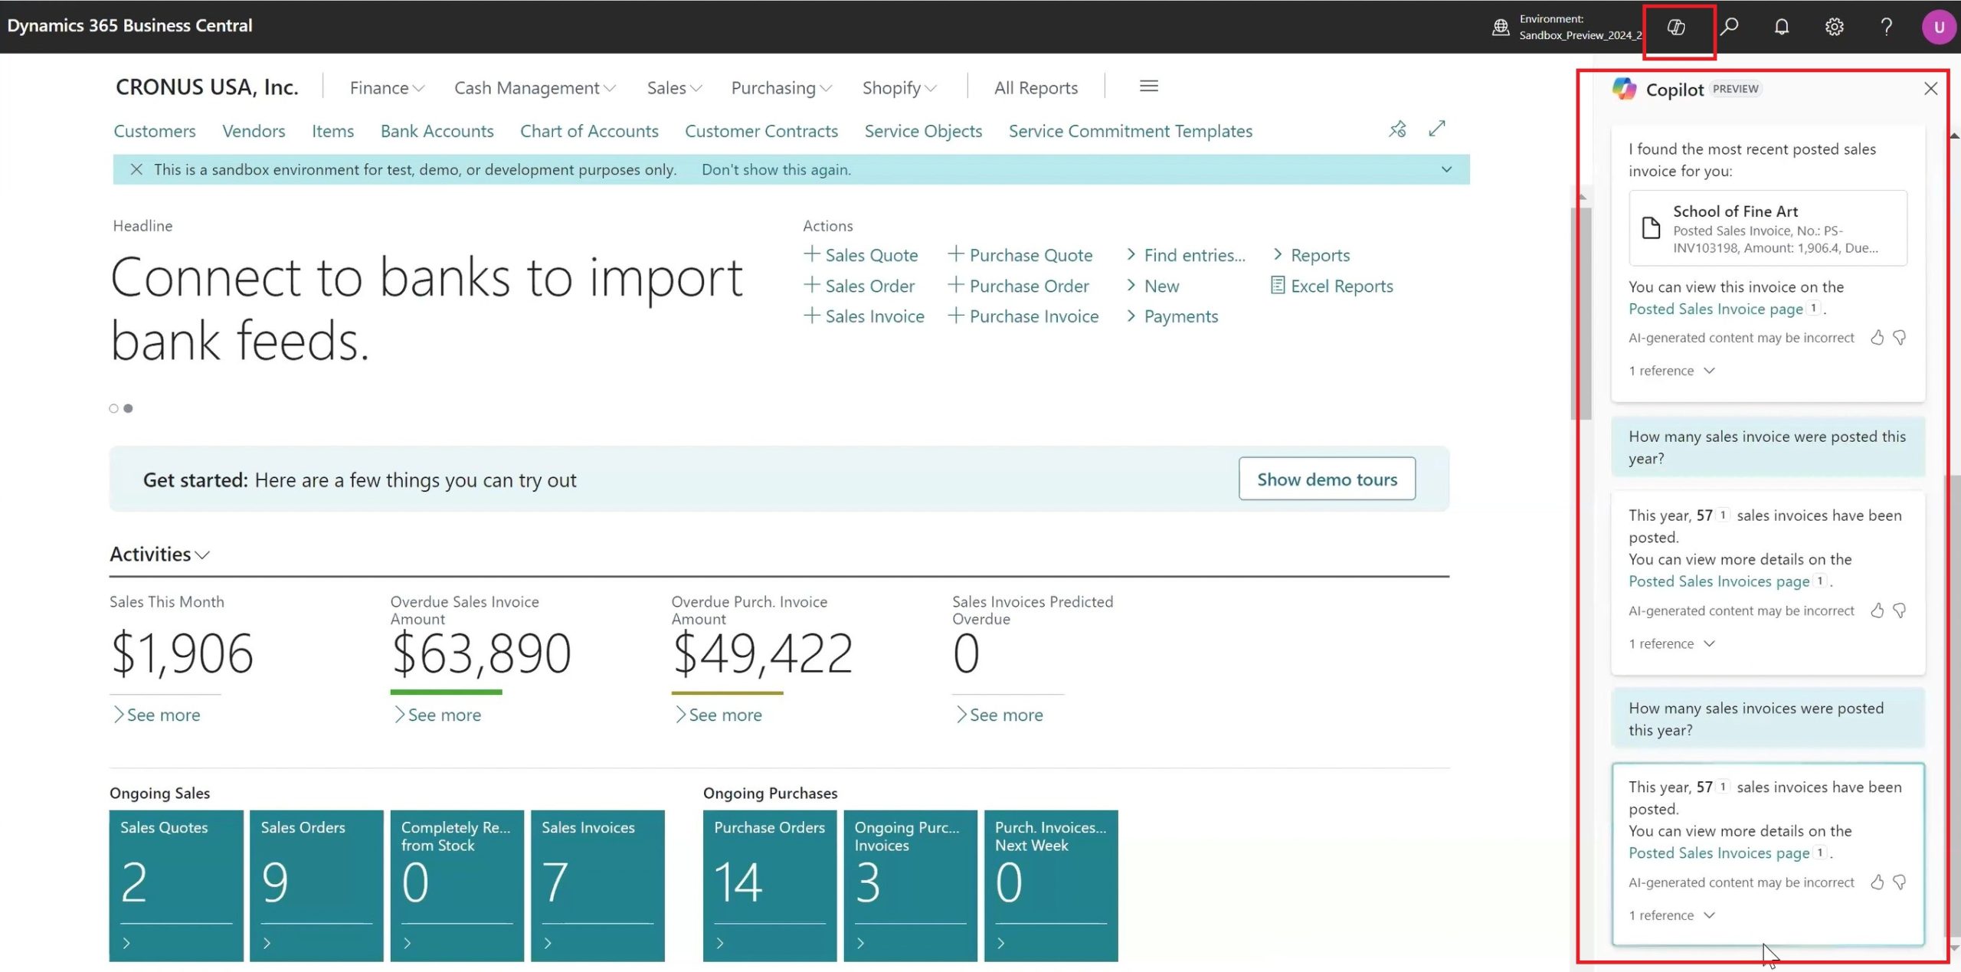This screenshot has width=1961, height=972.
Task: Open All Reports menu item
Action: [1036, 88]
